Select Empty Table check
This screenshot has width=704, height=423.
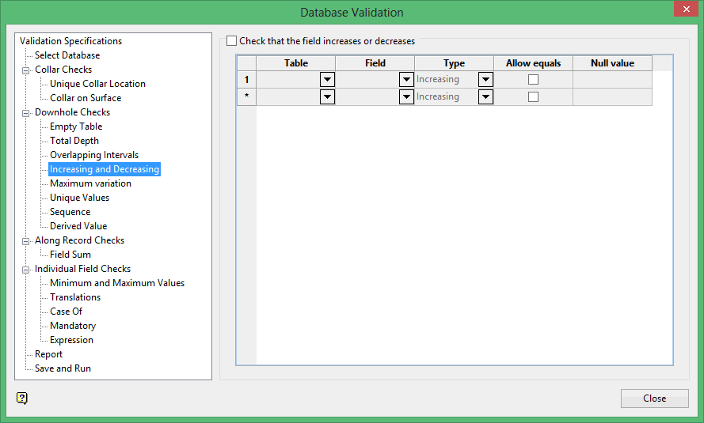76,127
